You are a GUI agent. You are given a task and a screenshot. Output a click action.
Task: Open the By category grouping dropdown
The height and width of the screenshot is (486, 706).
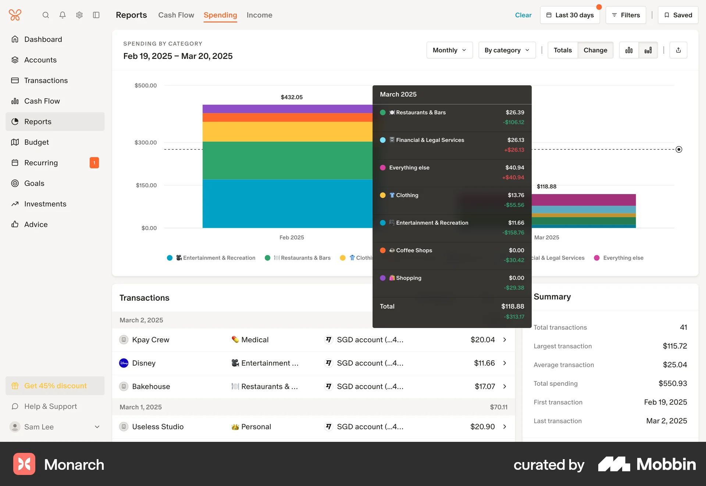click(x=507, y=50)
